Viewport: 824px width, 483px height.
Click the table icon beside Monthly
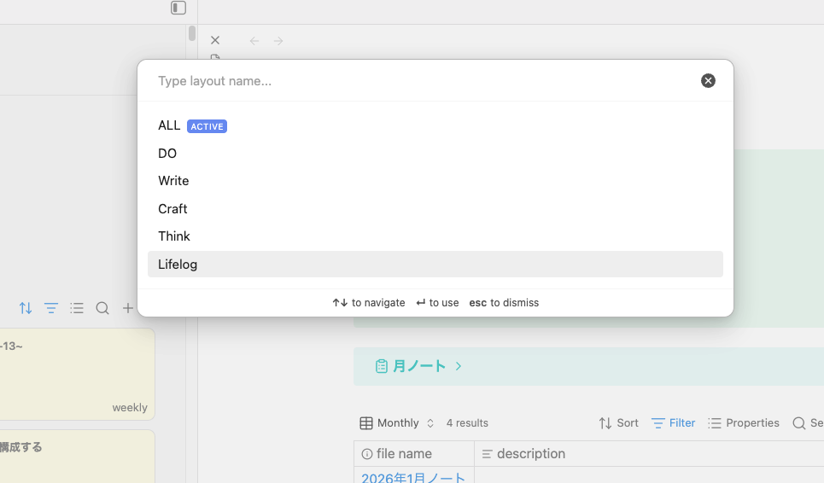click(x=366, y=422)
